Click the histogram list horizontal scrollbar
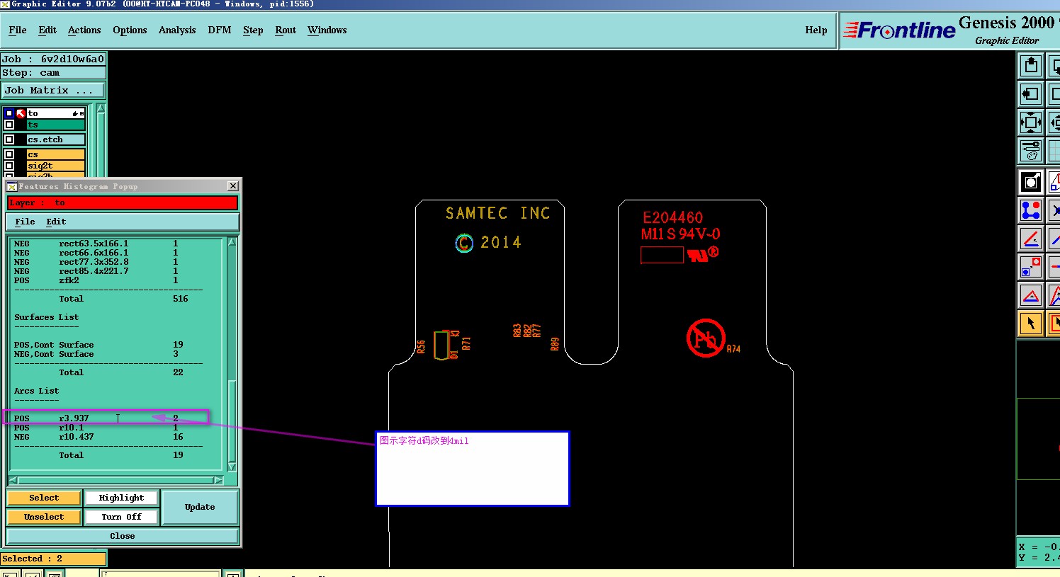This screenshot has height=577, width=1060. (117, 480)
